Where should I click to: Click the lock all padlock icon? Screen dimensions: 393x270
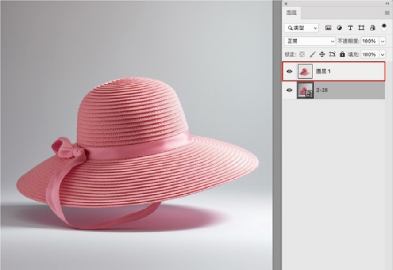click(342, 54)
